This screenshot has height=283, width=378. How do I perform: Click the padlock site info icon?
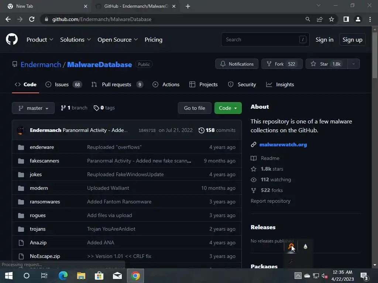tap(47, 19)
